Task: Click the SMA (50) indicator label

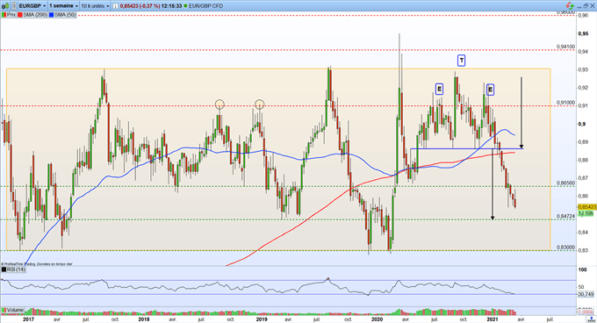Action: coord(65,15)
